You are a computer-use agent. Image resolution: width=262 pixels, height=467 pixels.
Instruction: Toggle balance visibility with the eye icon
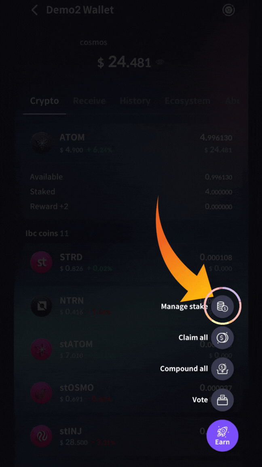point(160,62)
